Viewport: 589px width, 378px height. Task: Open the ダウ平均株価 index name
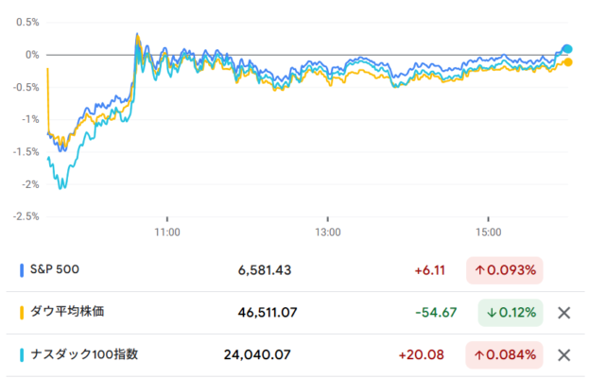(x=66, y=313)
